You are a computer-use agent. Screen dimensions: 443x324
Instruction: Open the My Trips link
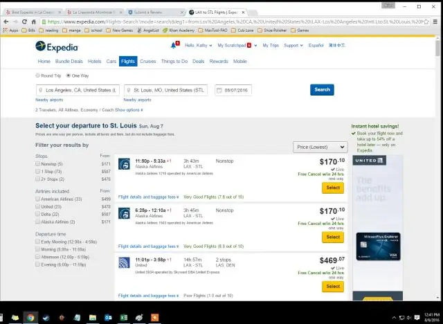click(x=271, y=46)
